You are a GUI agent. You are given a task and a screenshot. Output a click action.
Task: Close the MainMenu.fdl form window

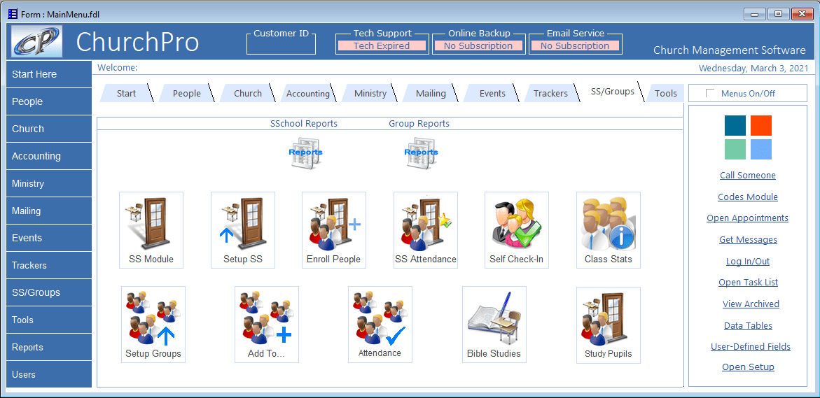coord(802,14)
